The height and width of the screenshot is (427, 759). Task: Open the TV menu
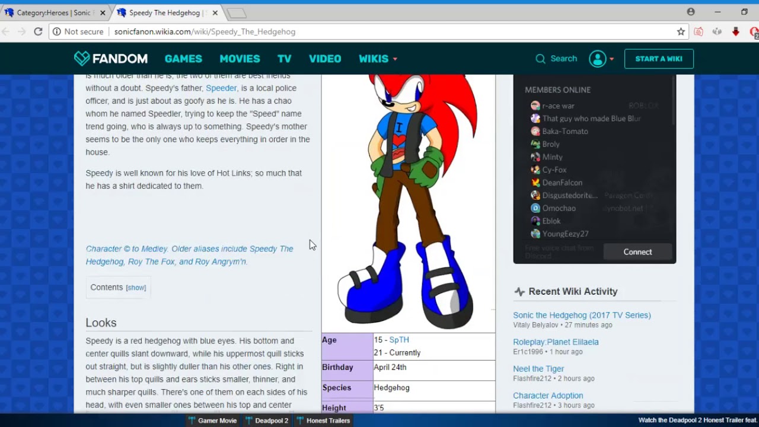(285, 59)
